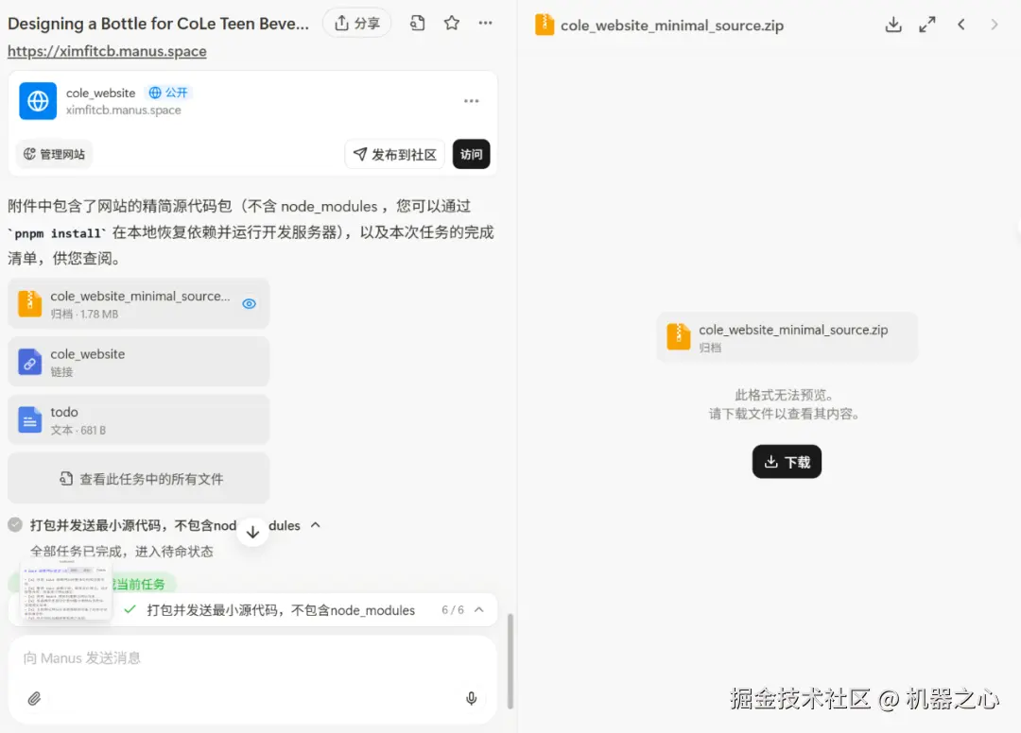1021x733 pixels.
Task: Collapse the 6 / 6 task progress chevron
Action: (x=479, y=609)
